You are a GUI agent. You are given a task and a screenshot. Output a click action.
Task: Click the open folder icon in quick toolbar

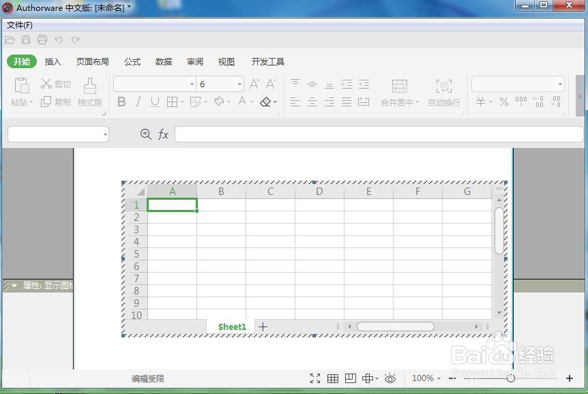coord(10,40)
